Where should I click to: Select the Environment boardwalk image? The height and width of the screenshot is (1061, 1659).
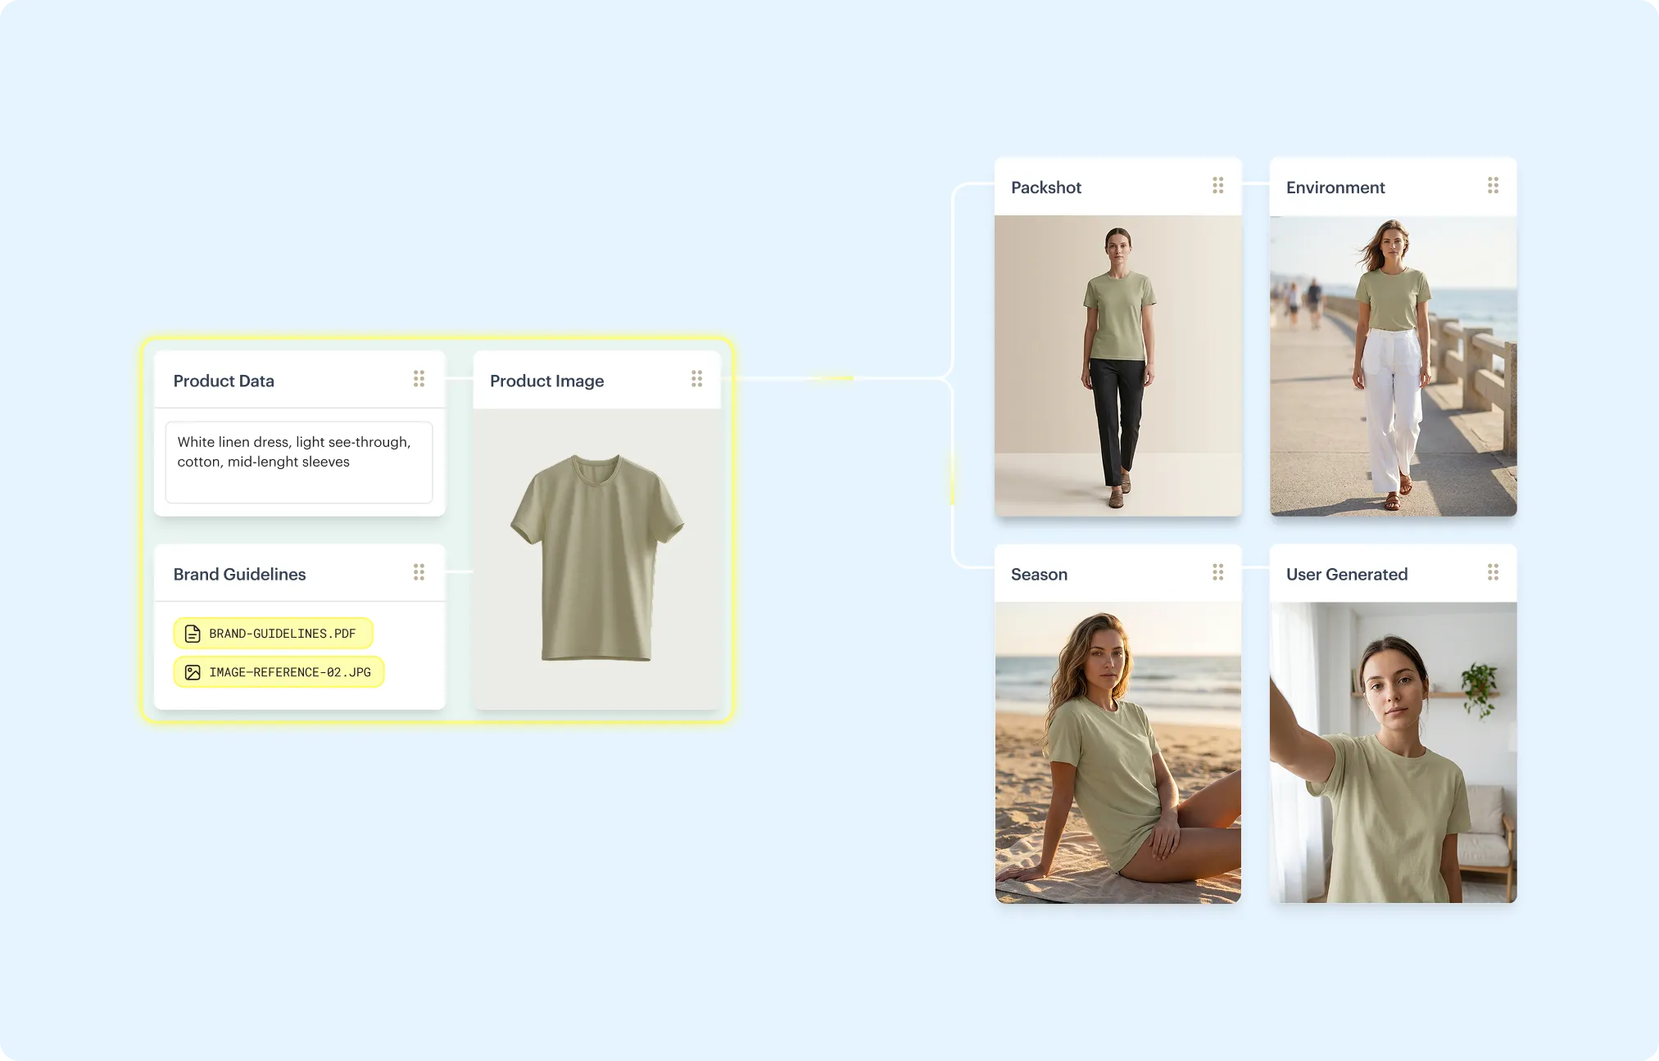tap(1393, 365)
